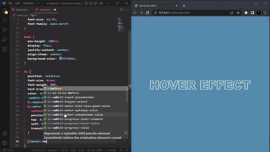Viewport: 270px width, 152px height.
Task: Open editor More Actions ellipsis
Action: click(127, 10)
